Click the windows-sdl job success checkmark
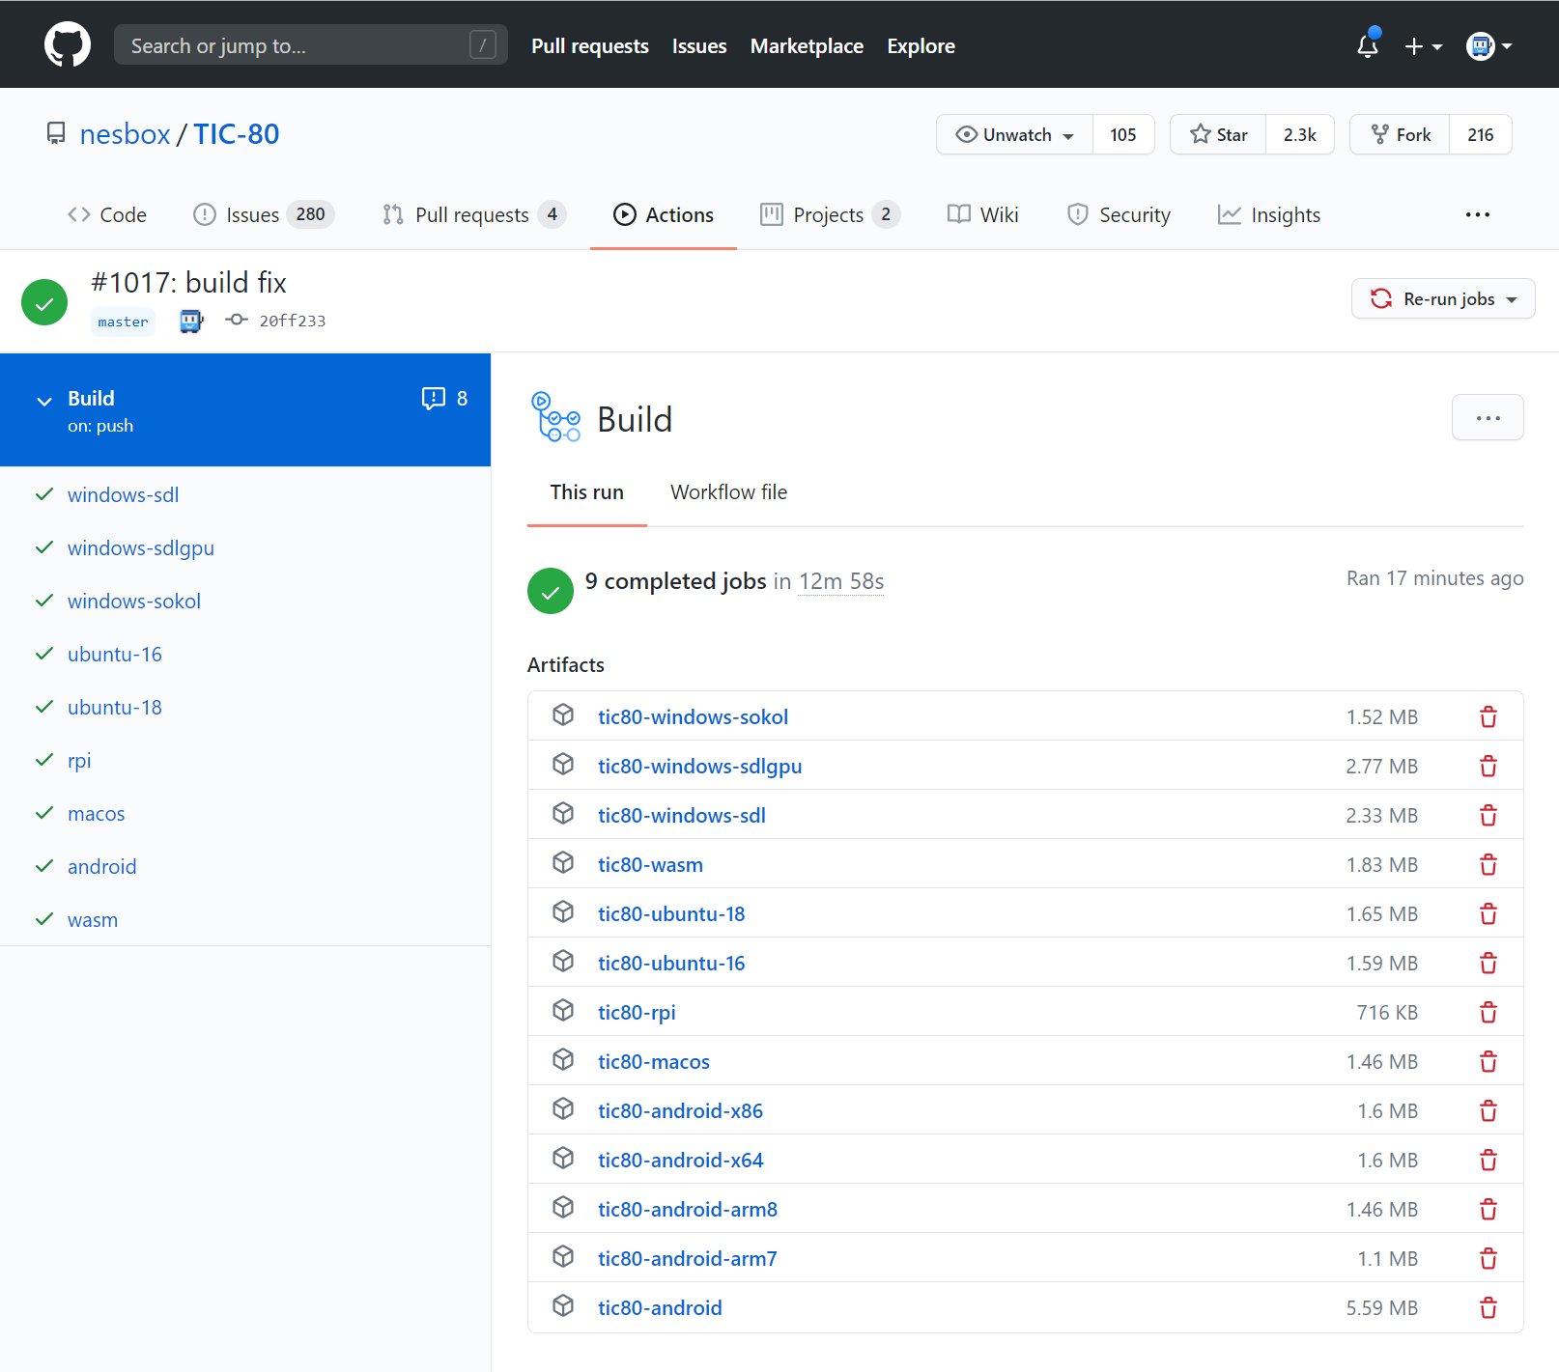The width and height of the screenshot is (1559, 1372). 44,494
